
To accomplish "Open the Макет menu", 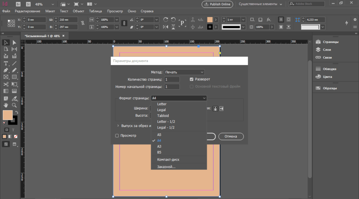I will [50, 11].
